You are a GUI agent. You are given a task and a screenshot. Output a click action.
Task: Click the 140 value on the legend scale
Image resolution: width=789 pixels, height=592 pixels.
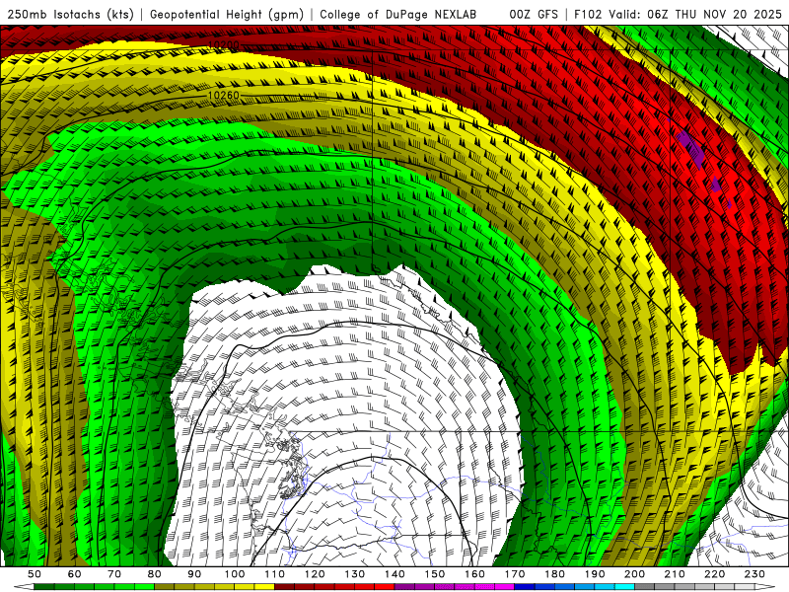tap(394, 574)
